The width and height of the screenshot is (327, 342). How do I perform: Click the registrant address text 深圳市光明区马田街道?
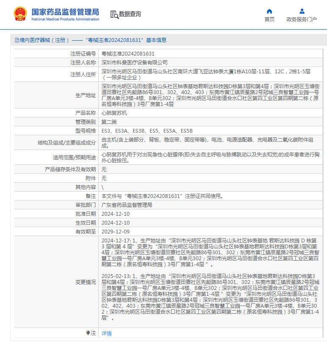tap(205, 75)
